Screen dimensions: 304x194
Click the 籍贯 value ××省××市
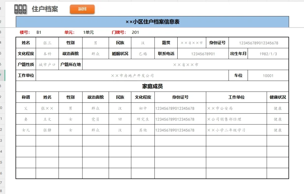192,43
